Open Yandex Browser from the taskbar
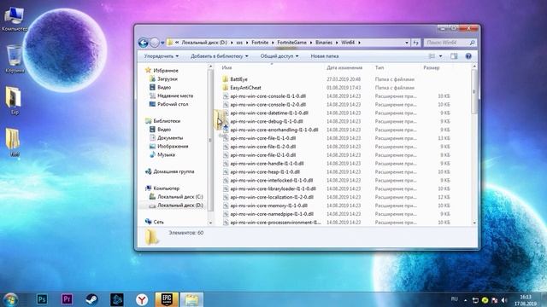547x307 pixels. (x=142, y=299)
